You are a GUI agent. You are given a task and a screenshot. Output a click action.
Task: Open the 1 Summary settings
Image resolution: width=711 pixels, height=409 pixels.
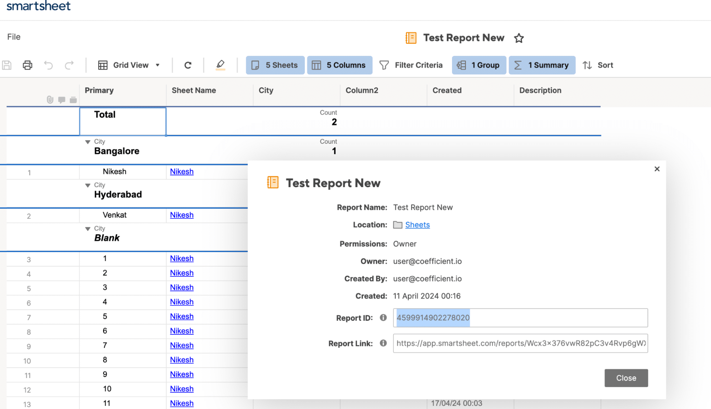(542, 65)
